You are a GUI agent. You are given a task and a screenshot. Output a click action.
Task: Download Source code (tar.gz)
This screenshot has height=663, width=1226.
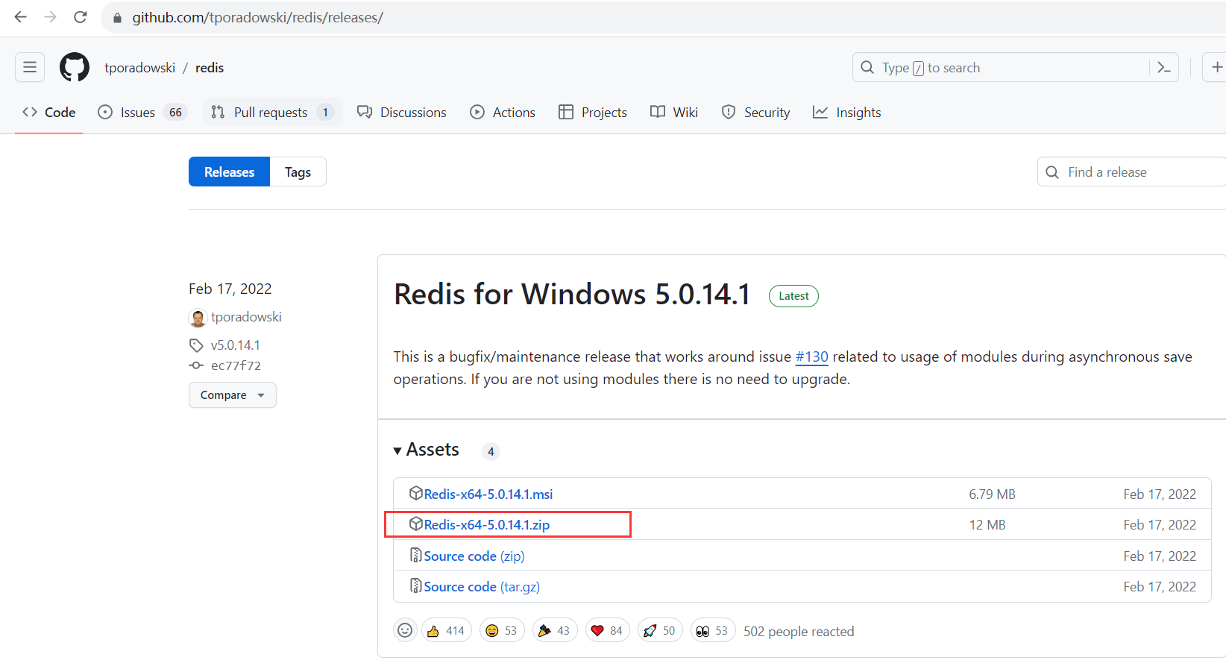point(482,586)
